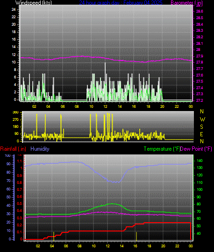
Task: Click the 'W' compass letter beside the direction graph
Action: pos(202,119)
